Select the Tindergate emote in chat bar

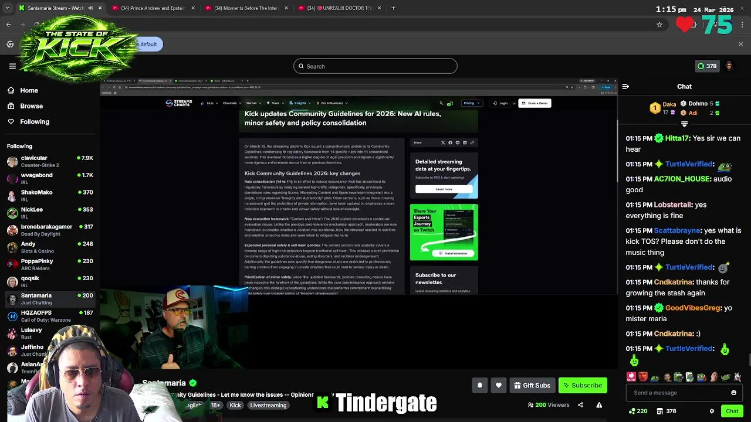tap(631, 377)
